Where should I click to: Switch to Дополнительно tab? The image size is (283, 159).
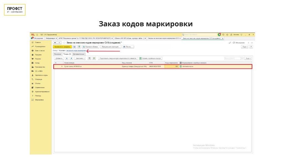(78, 54)
